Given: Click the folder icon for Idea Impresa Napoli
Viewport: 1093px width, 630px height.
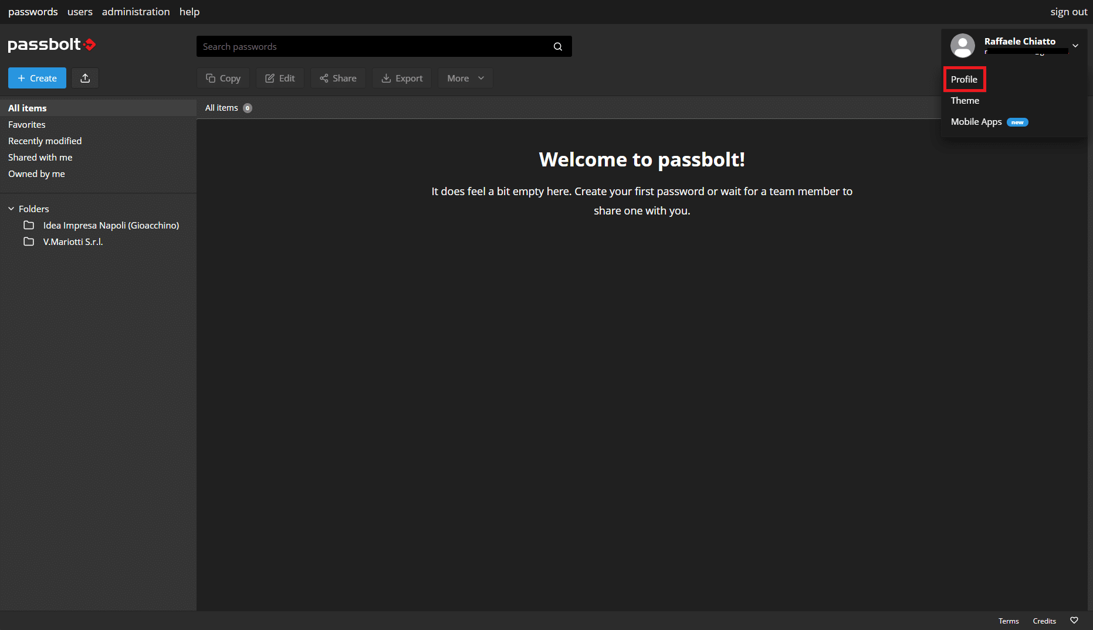Looking at the screenshot, I should point(29,225).
